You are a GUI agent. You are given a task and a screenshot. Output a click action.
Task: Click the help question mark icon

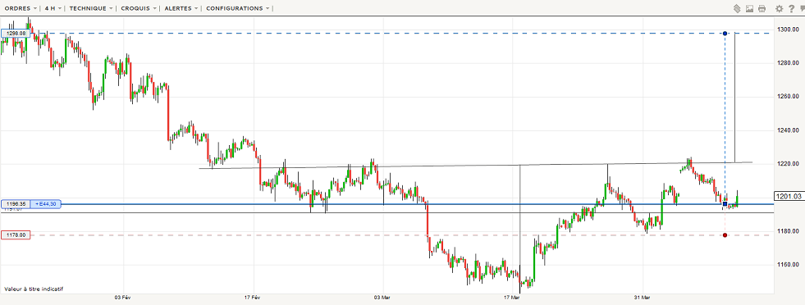pos(791,9)
